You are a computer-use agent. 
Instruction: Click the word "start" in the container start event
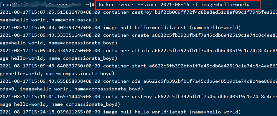point(139,66)
